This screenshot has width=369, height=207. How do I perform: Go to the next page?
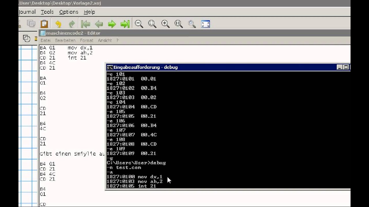coord(112,24)
